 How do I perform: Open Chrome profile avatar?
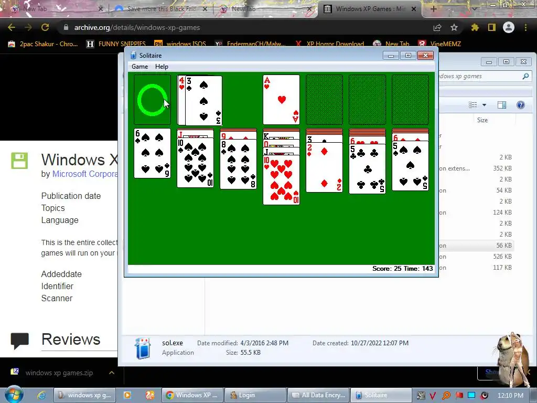509,27
